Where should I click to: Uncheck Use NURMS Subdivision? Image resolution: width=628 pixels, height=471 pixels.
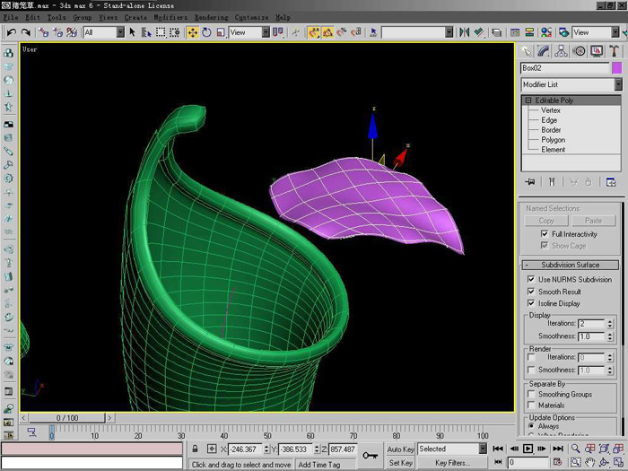[531, 279]
